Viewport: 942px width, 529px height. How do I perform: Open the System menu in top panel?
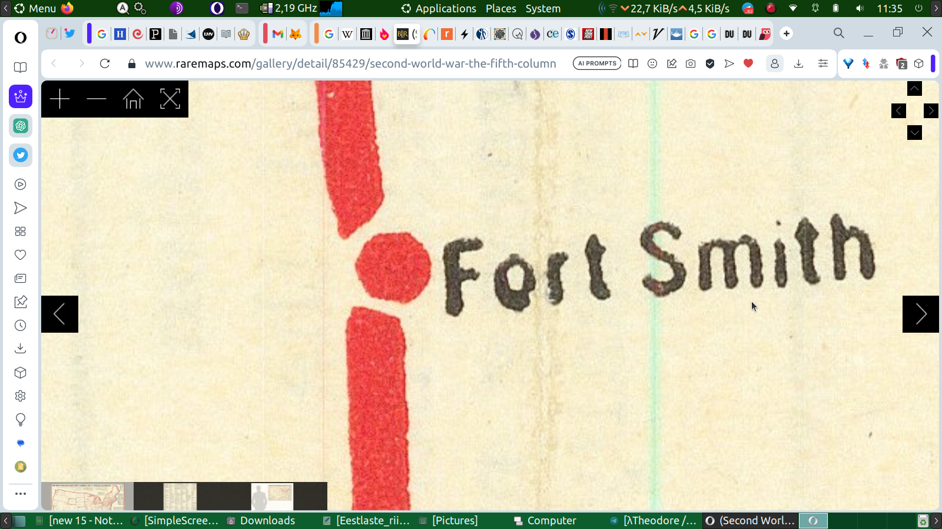(543, 9)
